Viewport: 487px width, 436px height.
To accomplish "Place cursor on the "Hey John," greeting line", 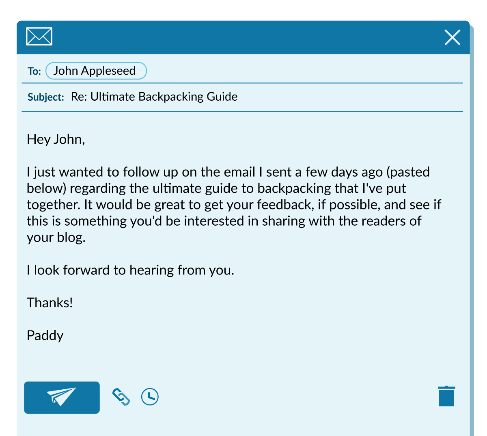I will pyautogui.click(x=56, y=139).
